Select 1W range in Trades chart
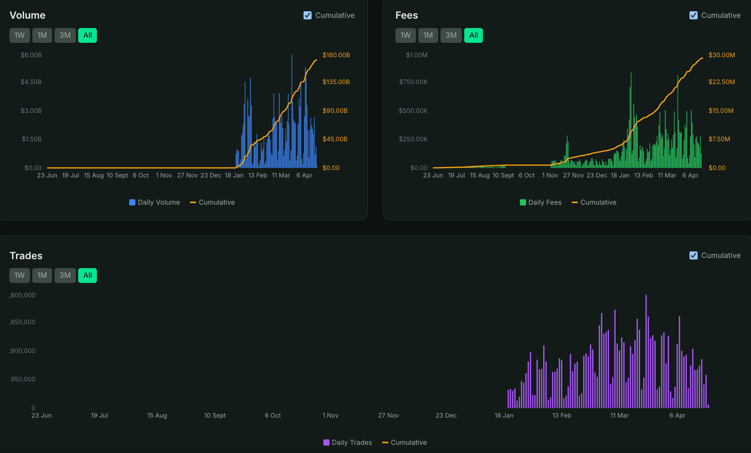This screenshot has width=751, height=453. pos(19,276)
